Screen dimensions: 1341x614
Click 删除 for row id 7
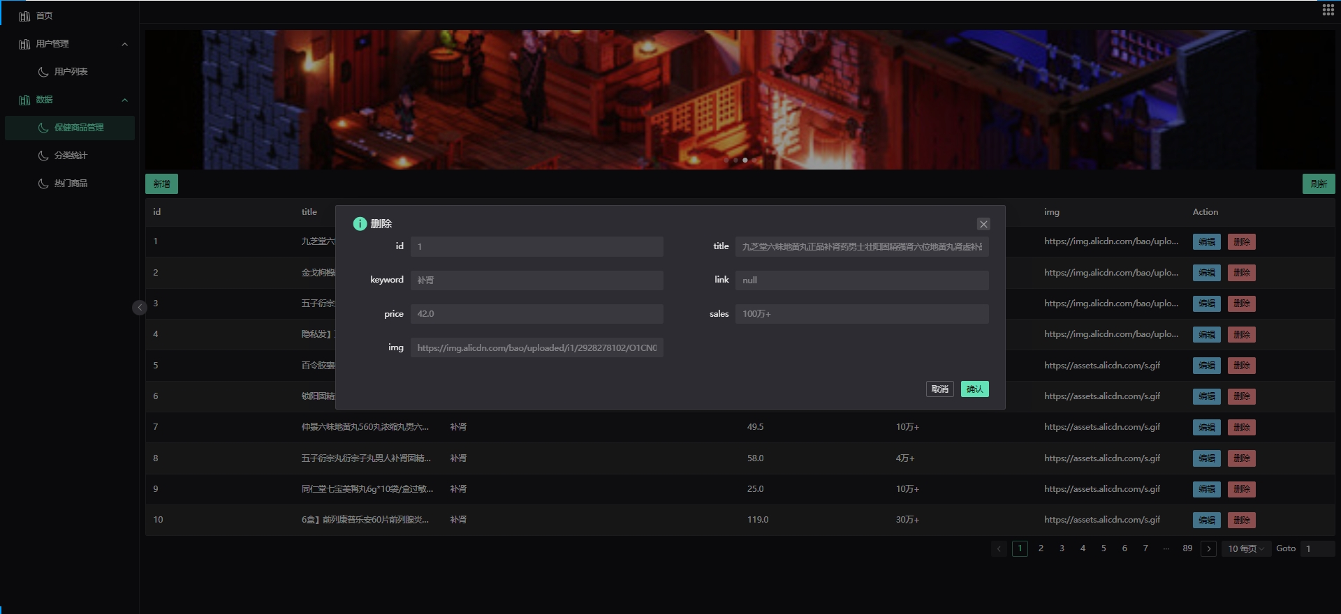1241,427
